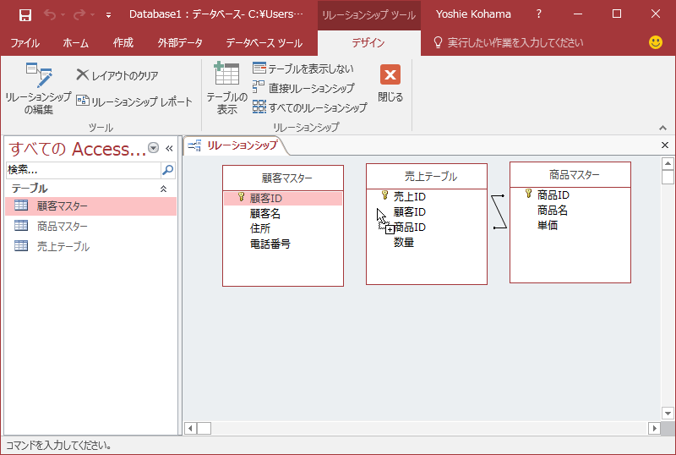Click テーブルを表示しない command
The width and height of the screenshot is (676, 455).
tap(303, 69)
